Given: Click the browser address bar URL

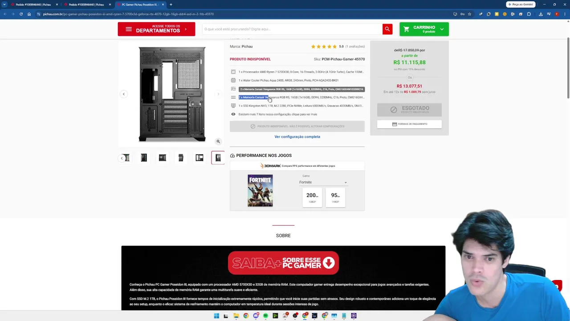Looking at the screenshot, I should point(128,14).
